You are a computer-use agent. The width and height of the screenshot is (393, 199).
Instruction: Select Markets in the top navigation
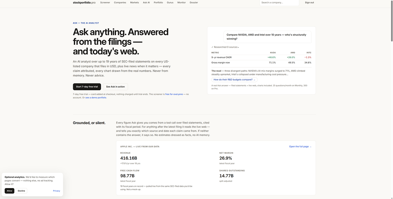(x=134, y=3)
